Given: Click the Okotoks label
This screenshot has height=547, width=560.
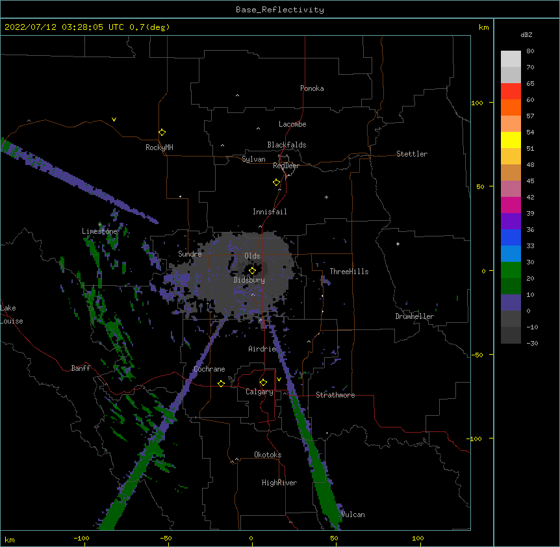Looking at the screenshot, I should coord(268,455).
